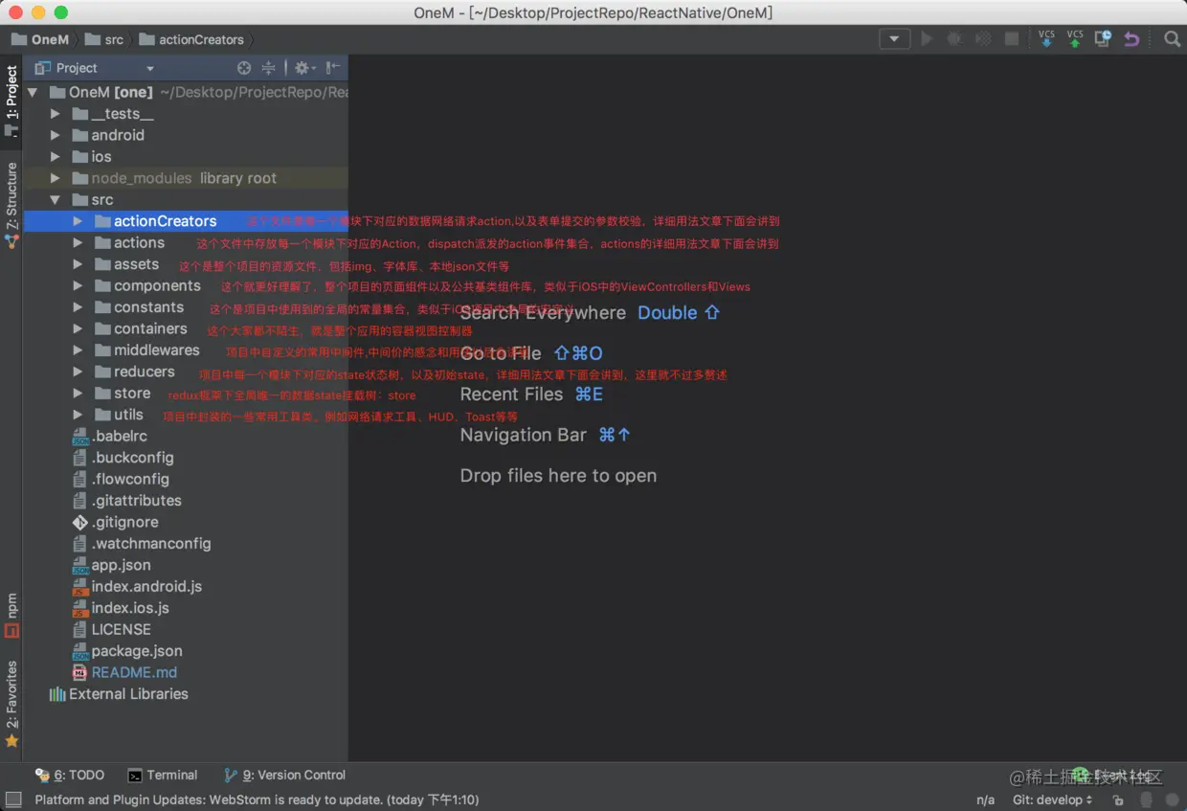Click the actionCreators breadcrumb

191,39
